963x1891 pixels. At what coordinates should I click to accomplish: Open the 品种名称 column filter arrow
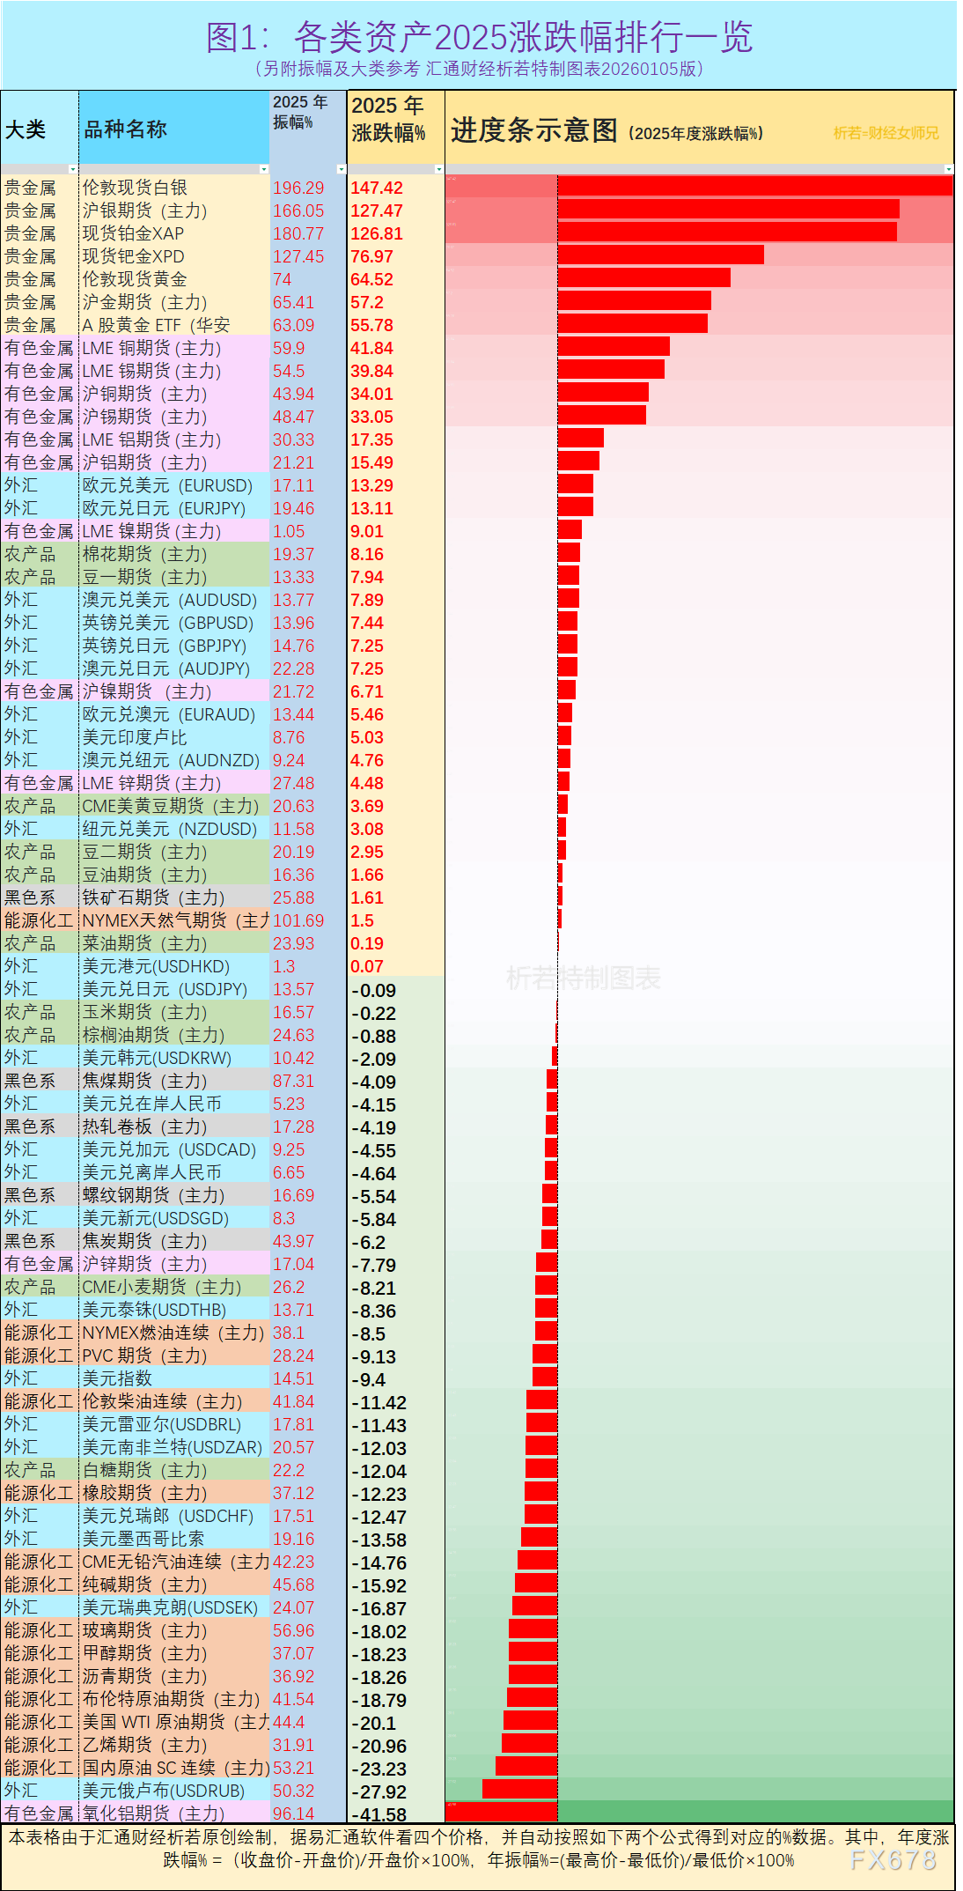[263, 169]
